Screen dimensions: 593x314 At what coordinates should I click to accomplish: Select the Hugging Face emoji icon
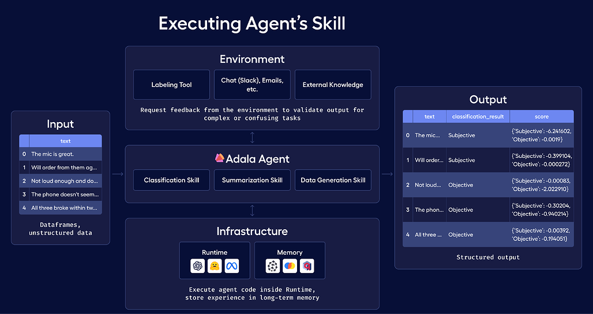[x=215, y=266]
